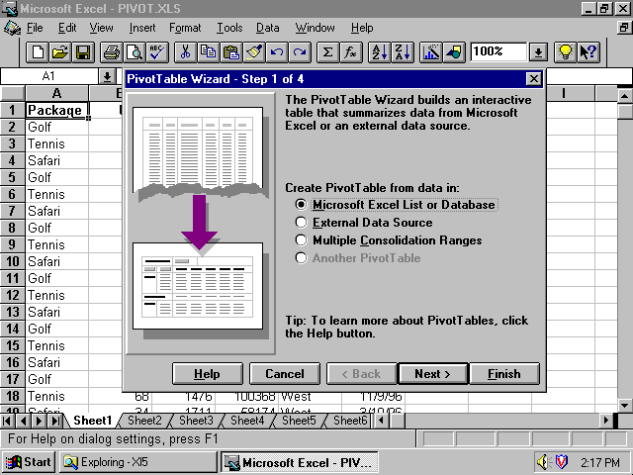The width and height of the screenshot is (633, 475).
Task: Select the Format Painter brush icon
Action: click(x=254, y=52)
